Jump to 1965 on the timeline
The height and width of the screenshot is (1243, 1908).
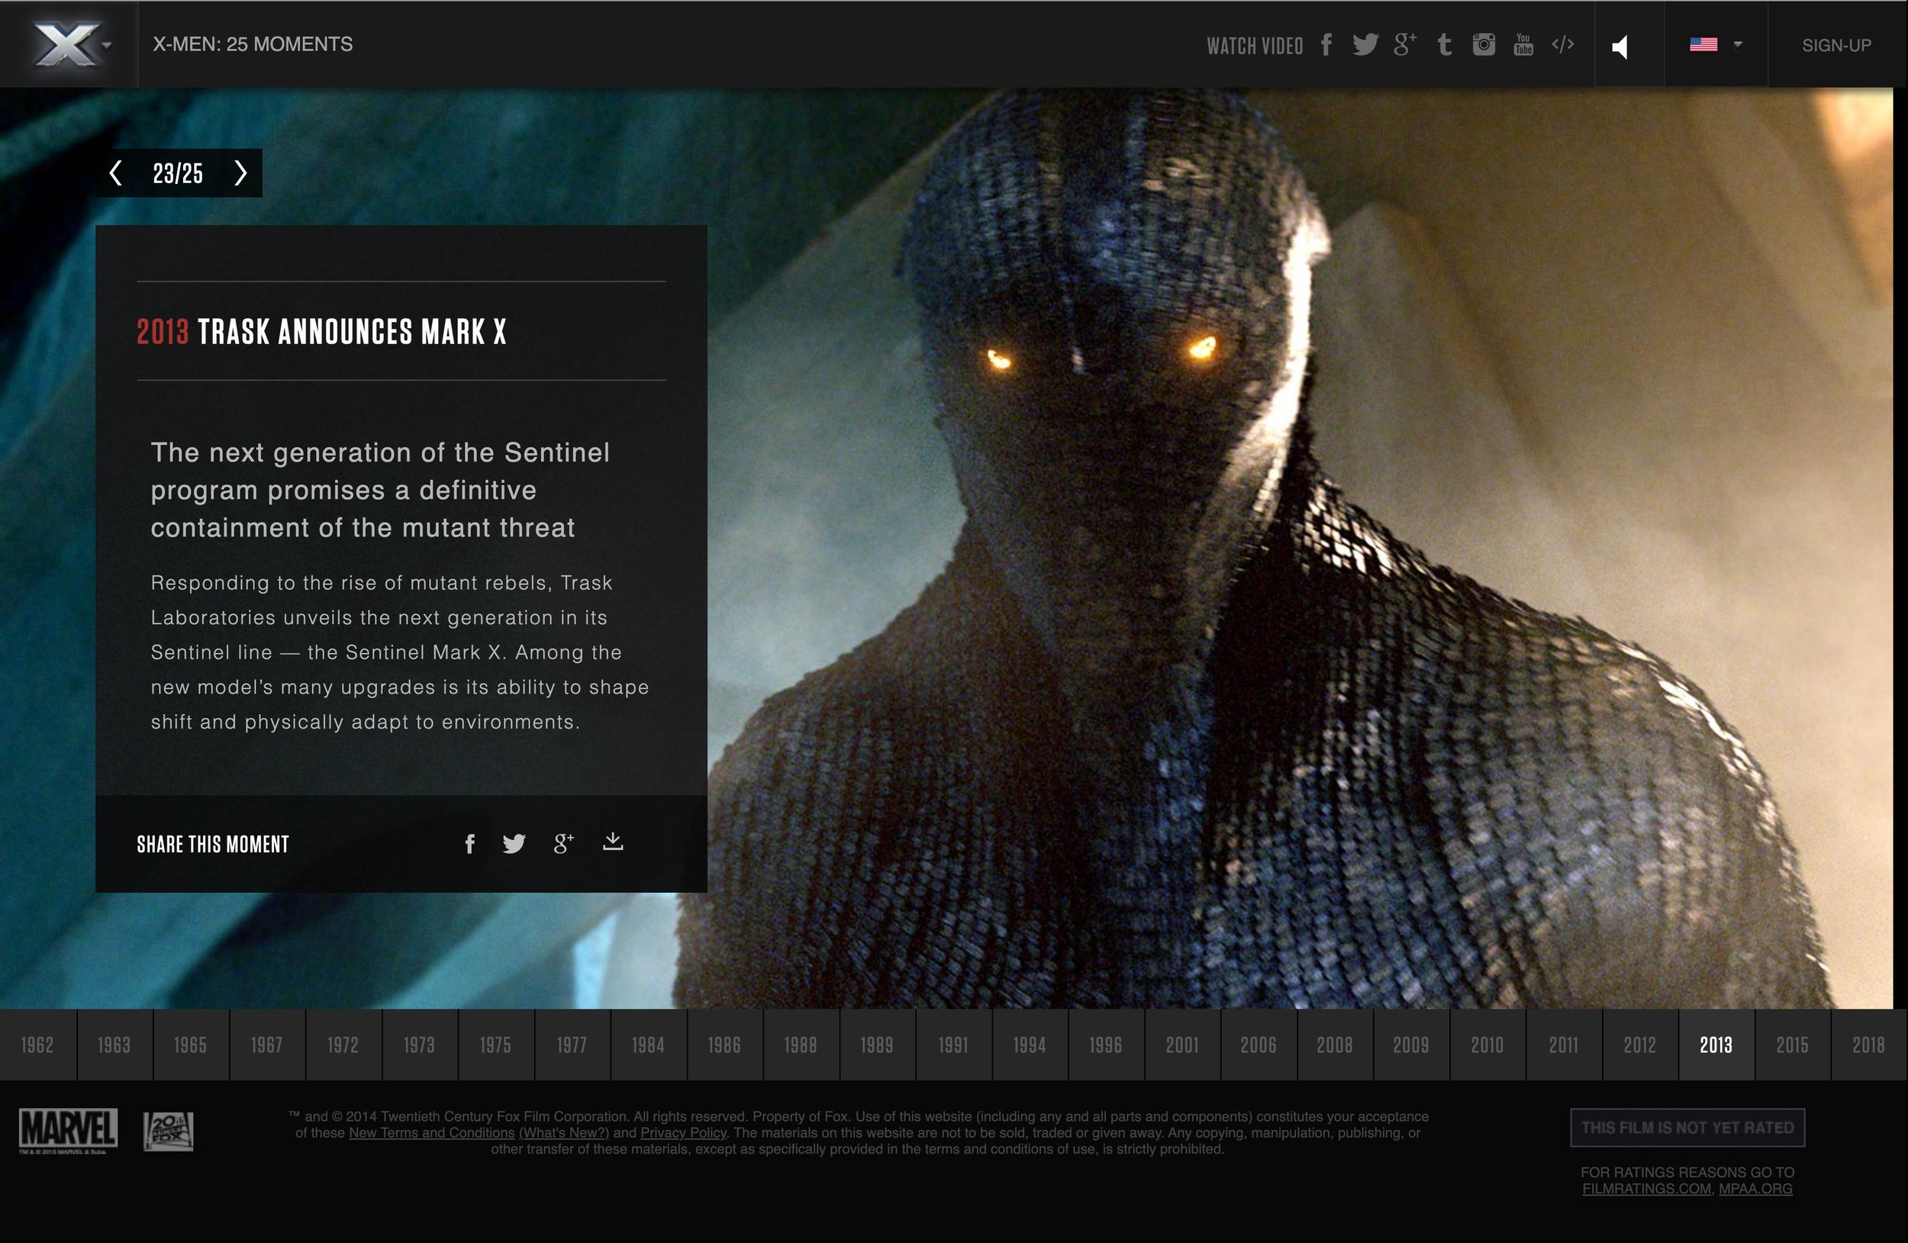(x=190, y=1045)
